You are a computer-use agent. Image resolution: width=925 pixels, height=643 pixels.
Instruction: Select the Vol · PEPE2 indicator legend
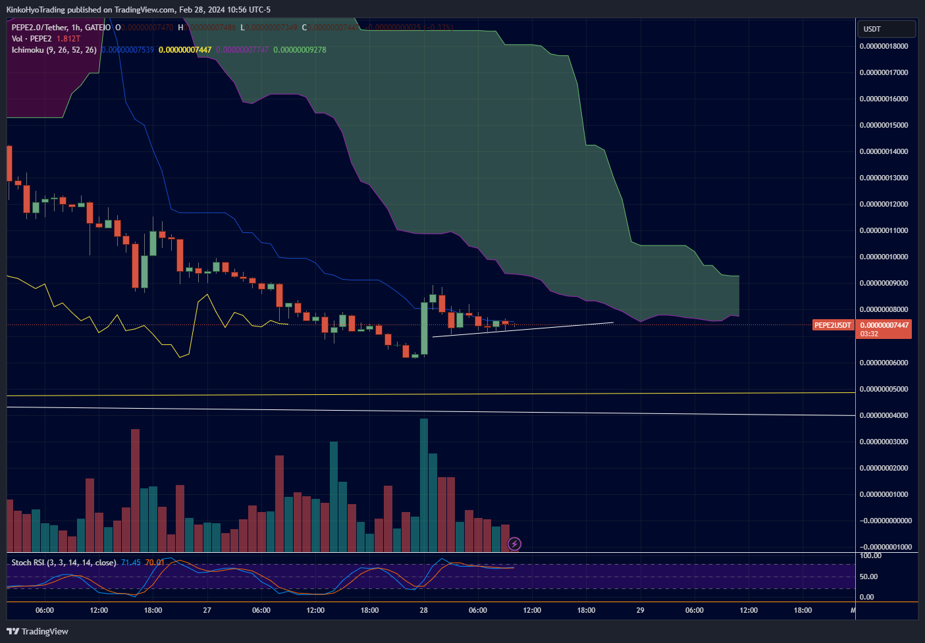tap(32, 39)
